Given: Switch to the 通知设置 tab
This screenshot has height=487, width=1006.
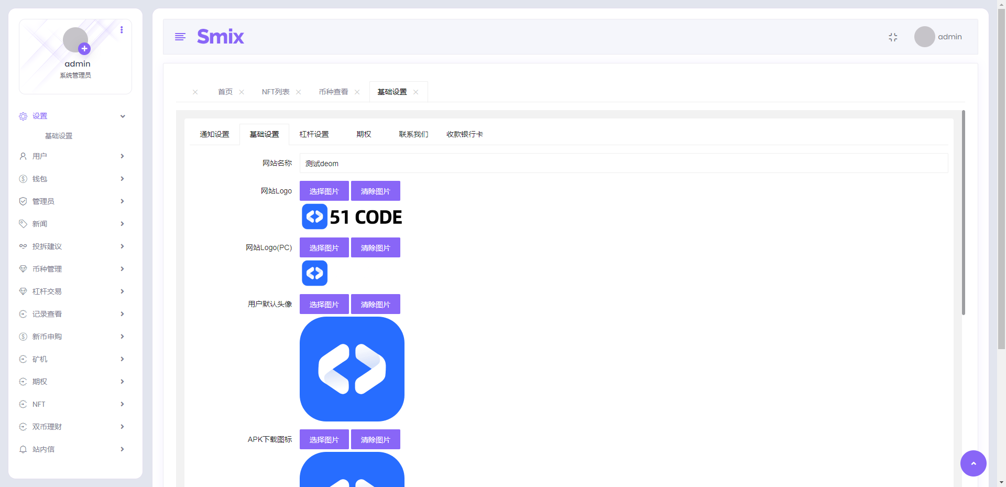Looking at the screenshot, I should point(214,134).
